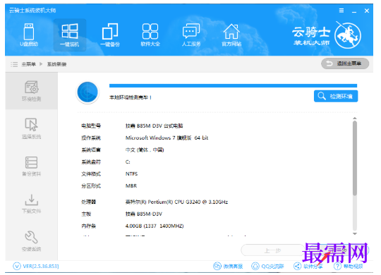Click the Pentium(R) CPU G3240 processor value

coord(176,202)
